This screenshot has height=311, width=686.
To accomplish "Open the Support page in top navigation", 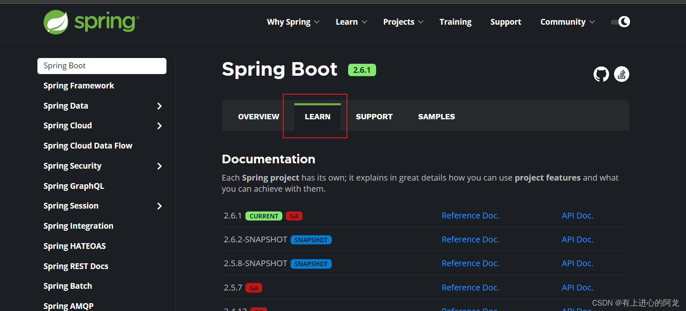I will (506, 22).
